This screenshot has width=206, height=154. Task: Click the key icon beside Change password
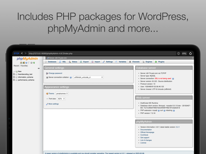click(47, 73)
